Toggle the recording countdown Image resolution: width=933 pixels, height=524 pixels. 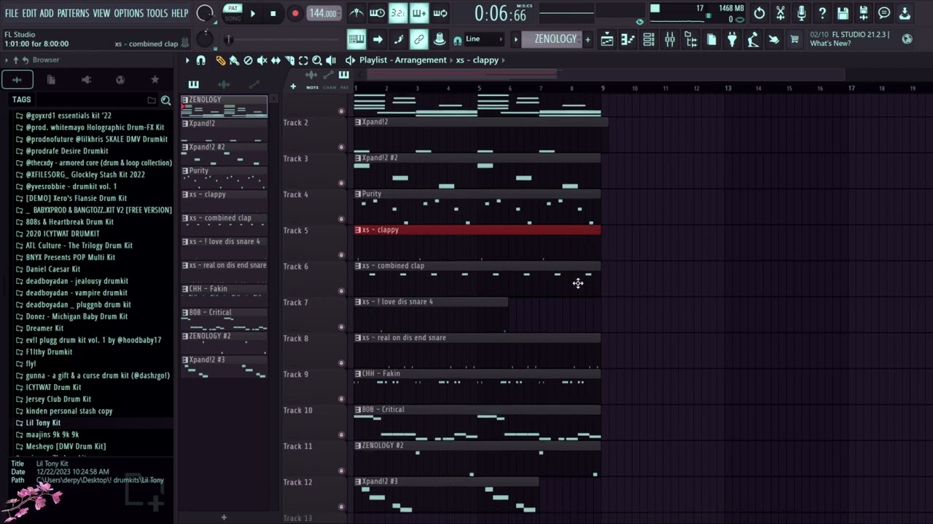click(x=398, y=13)
